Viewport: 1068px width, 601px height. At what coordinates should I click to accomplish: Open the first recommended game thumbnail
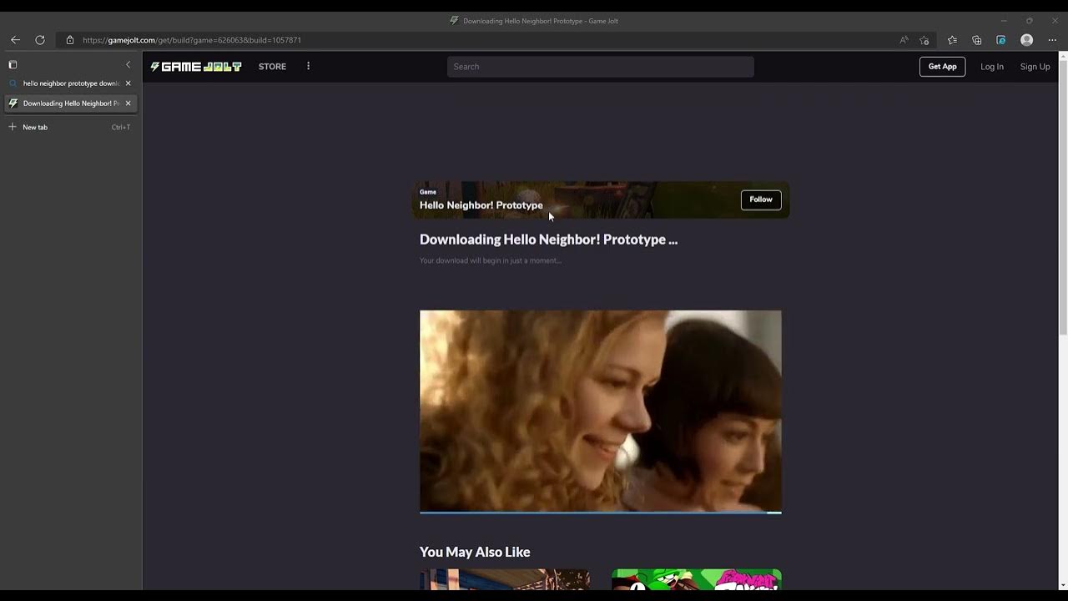[504, 579]
